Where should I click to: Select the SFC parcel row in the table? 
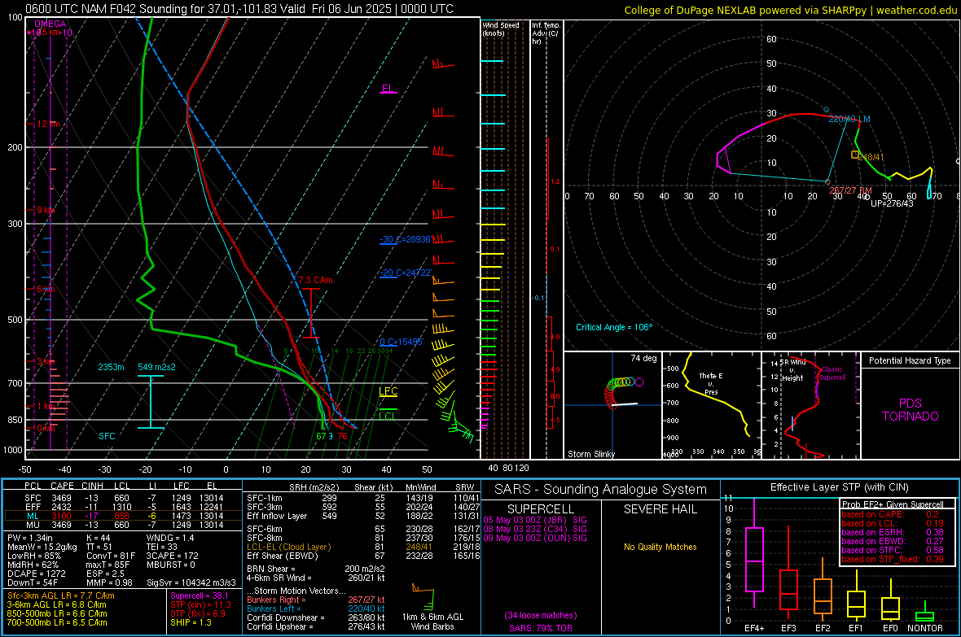coord(123,498)
